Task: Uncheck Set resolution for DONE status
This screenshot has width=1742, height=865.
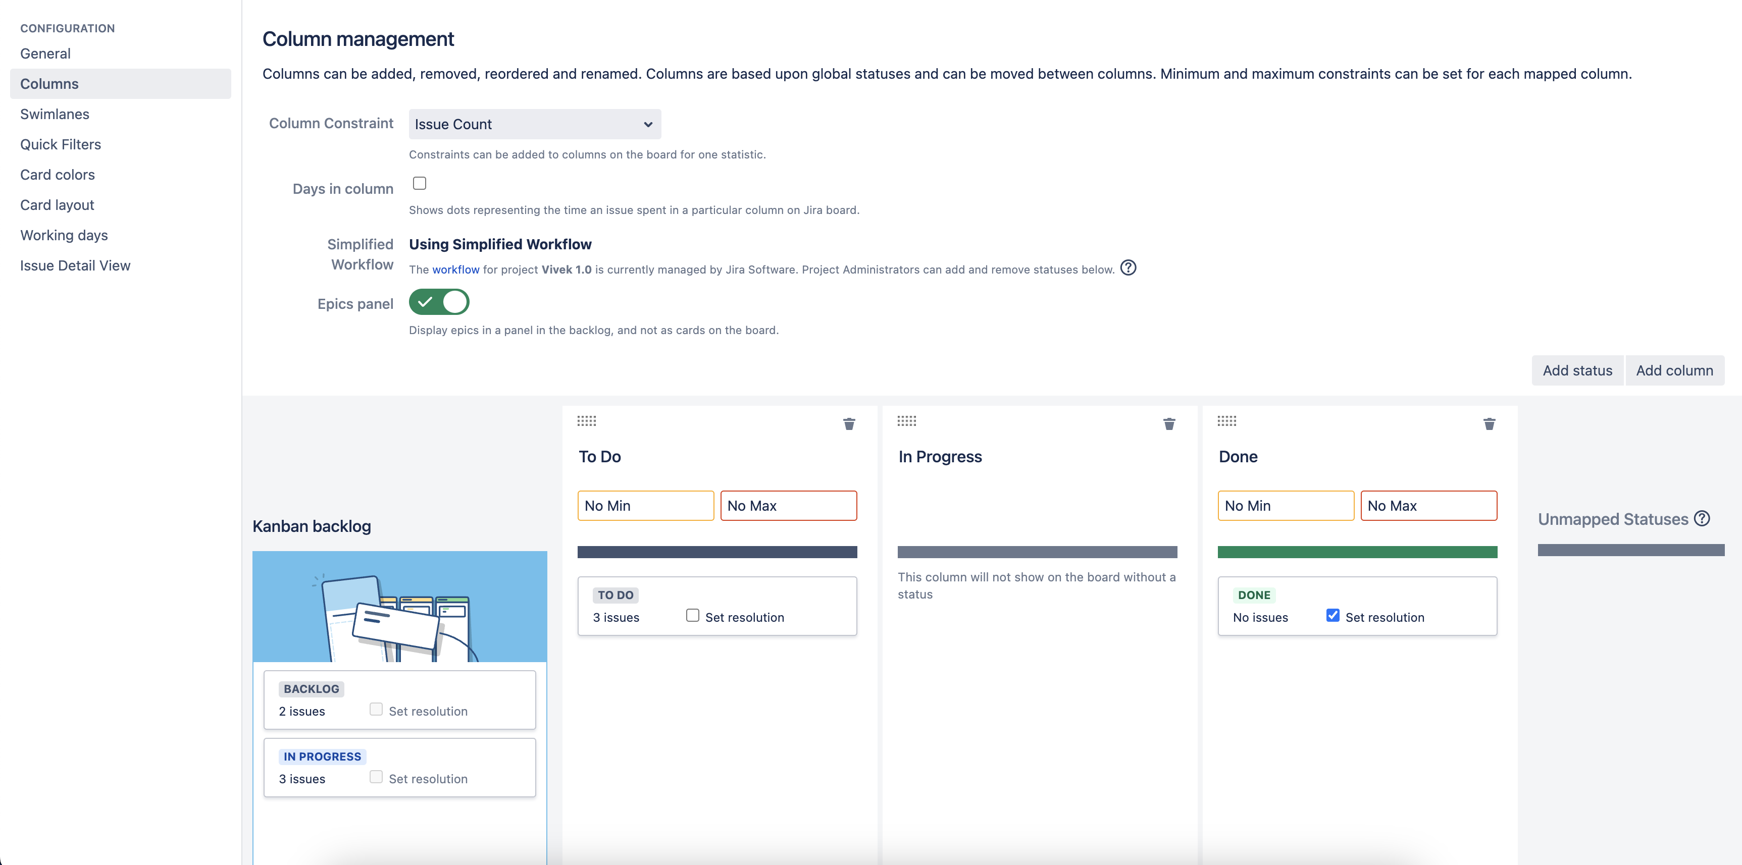Action: coord(1332,615)
